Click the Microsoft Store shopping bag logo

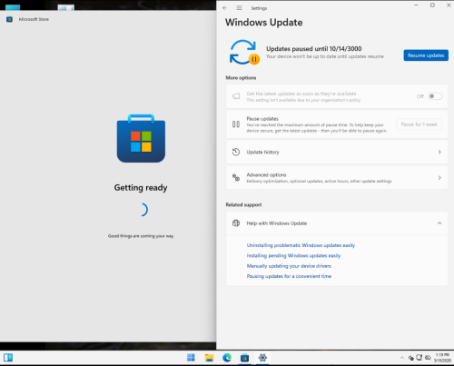pyautogui.click(x=141, y=138)
